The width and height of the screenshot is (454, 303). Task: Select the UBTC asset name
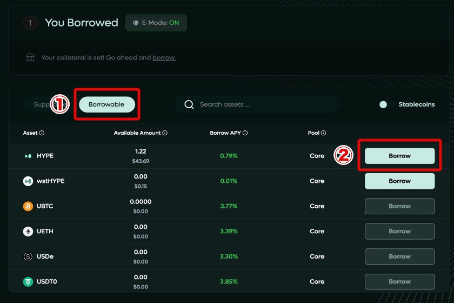coord(45,206)
